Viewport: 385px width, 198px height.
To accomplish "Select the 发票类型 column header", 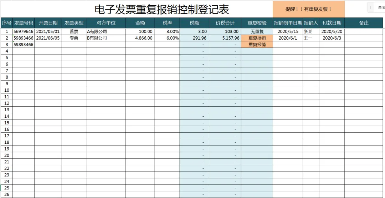I will [74, 23].
